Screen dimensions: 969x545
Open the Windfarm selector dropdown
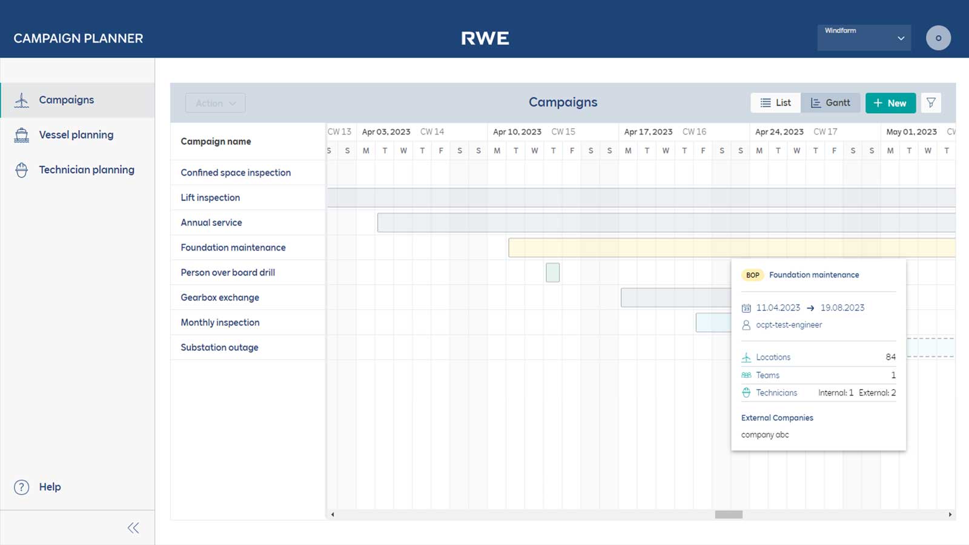coord(864,37)
